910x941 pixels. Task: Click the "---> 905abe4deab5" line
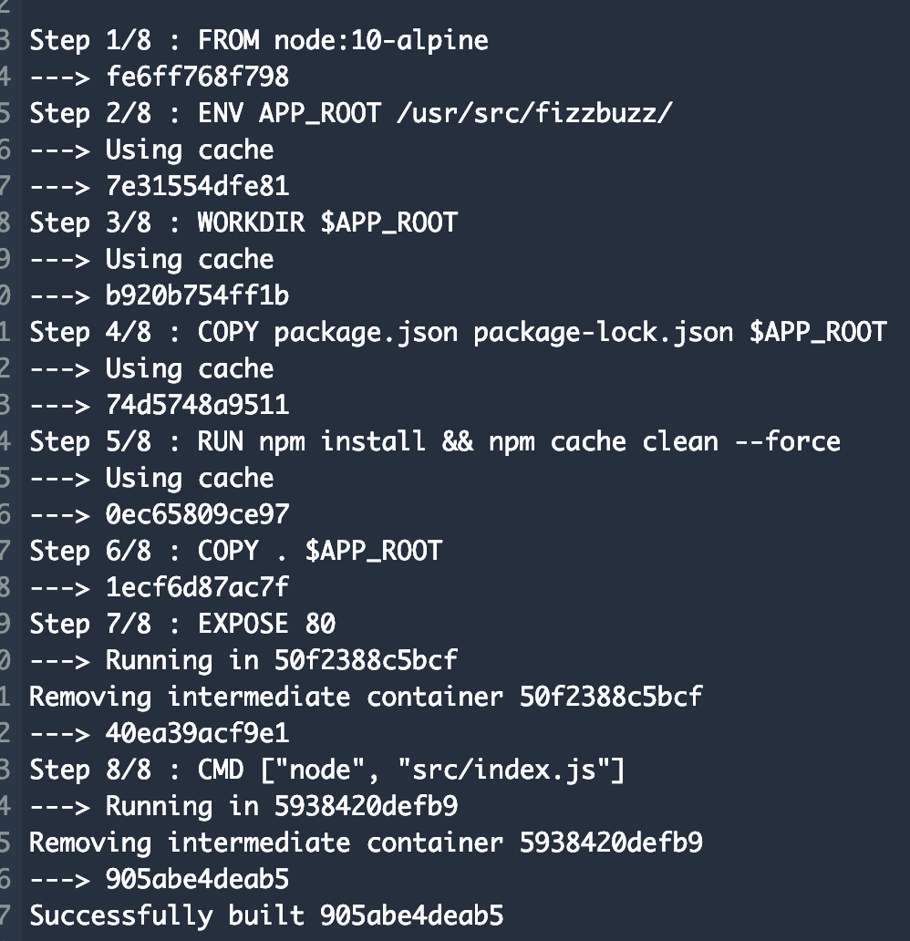160,879
